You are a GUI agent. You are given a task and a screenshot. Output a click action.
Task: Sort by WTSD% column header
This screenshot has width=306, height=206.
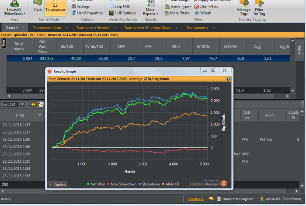click(x=203, y=46)
